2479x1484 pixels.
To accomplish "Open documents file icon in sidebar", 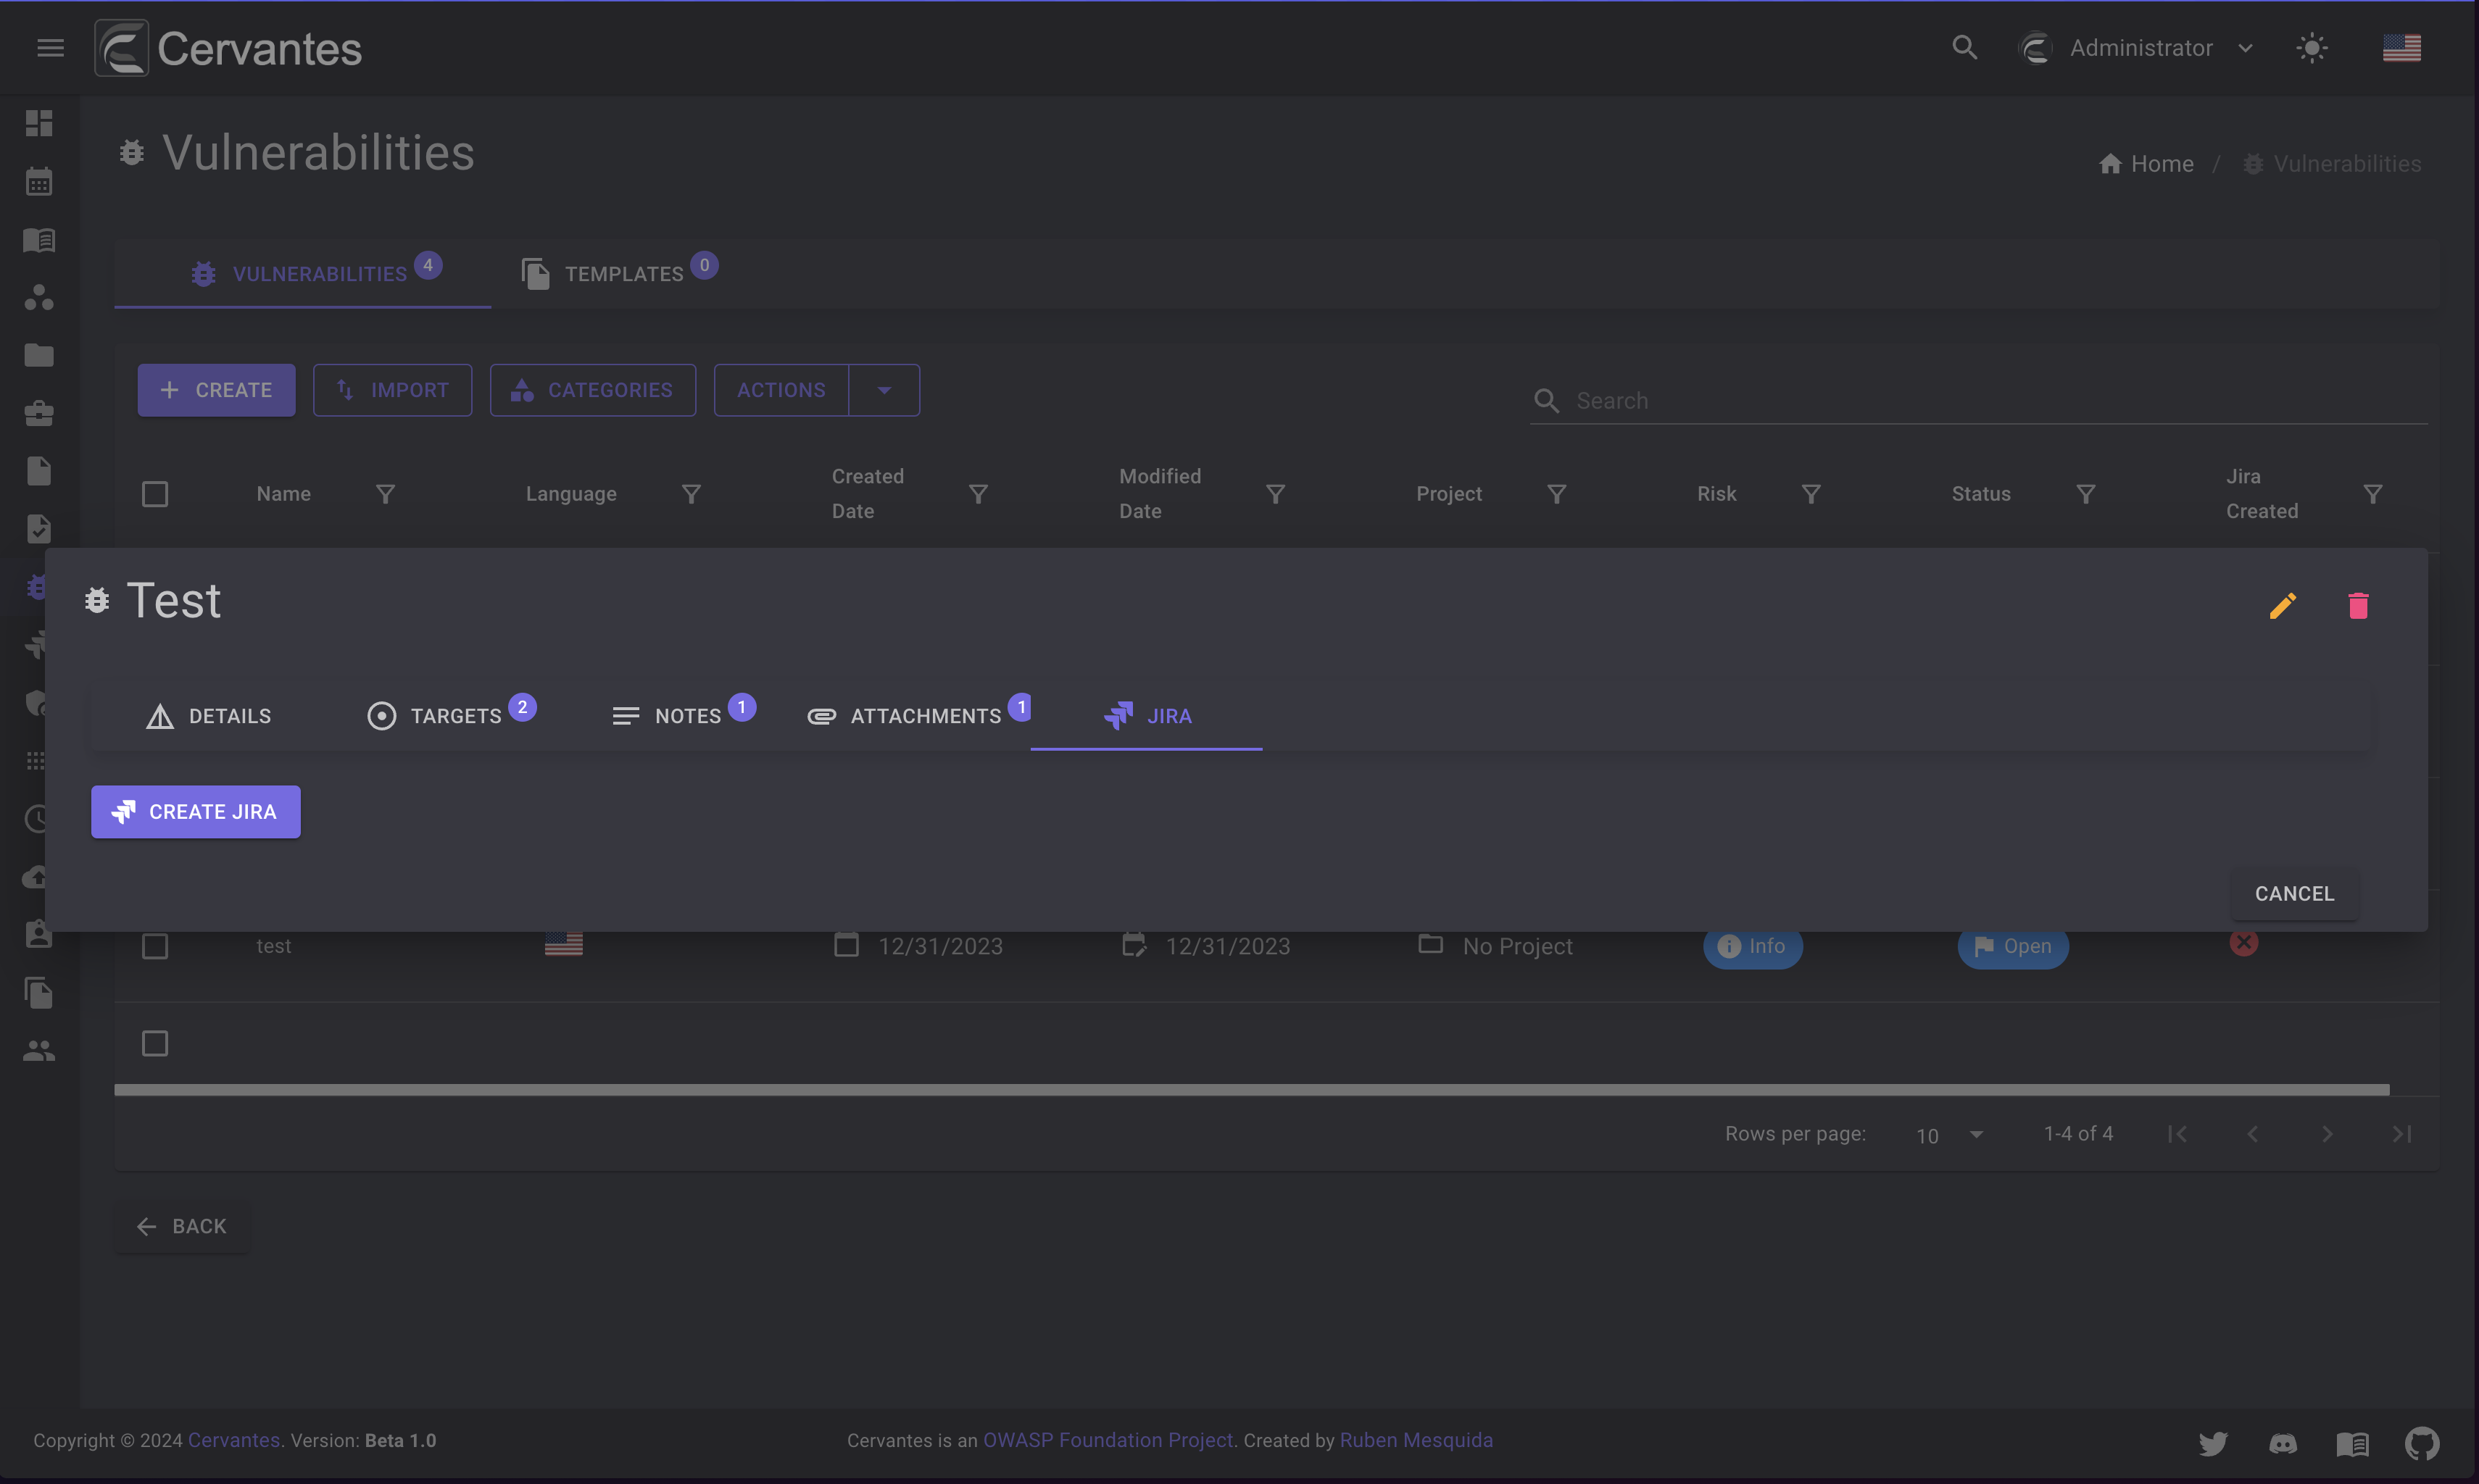I will [39, 471].
